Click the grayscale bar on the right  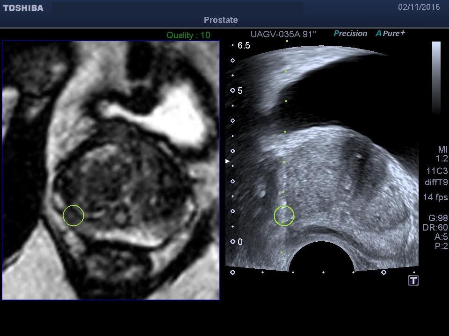(x=436, y=77)
